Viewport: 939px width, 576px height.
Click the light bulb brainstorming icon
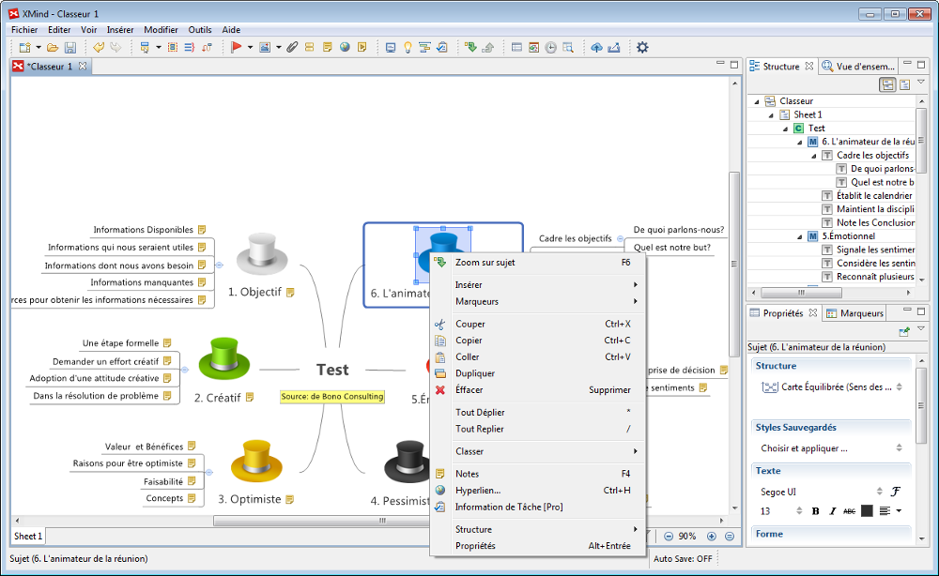coord(408,47)
